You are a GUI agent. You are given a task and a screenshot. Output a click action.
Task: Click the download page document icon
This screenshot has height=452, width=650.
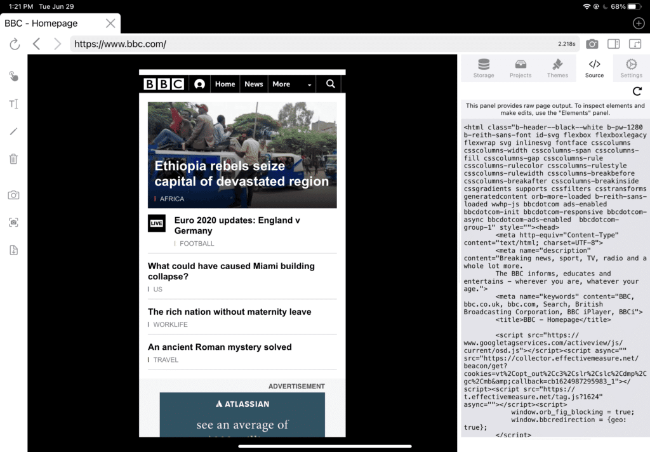(14, 250)
